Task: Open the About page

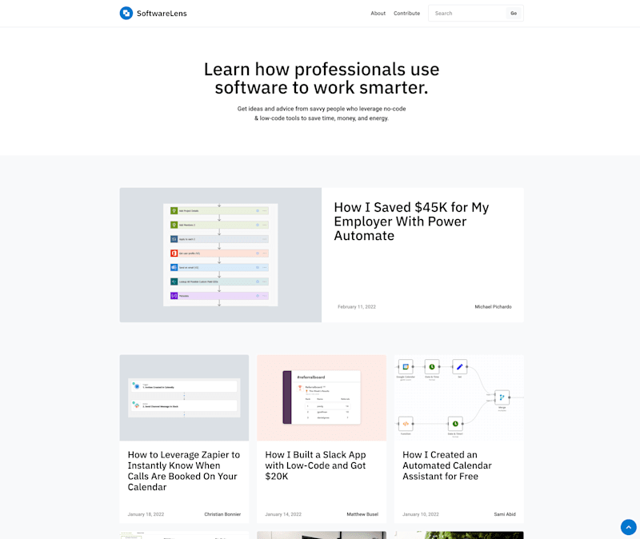Action: point(378,14)
